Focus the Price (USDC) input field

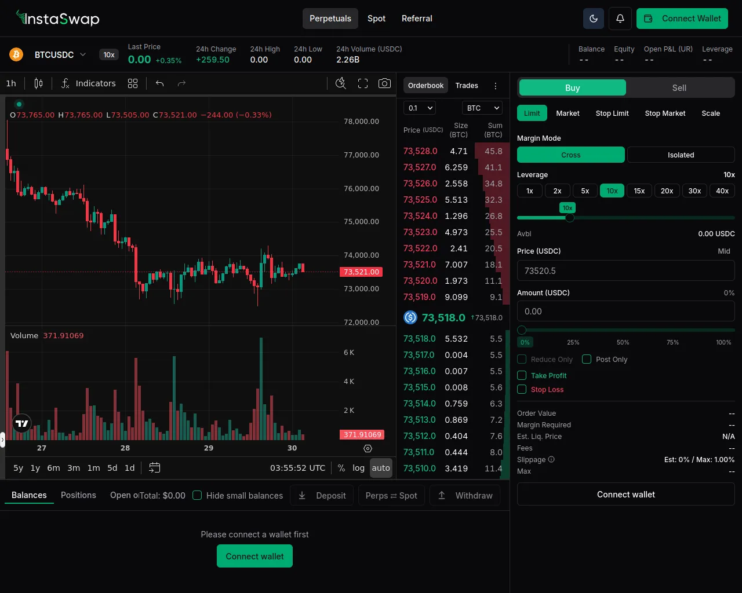(626, 270)
